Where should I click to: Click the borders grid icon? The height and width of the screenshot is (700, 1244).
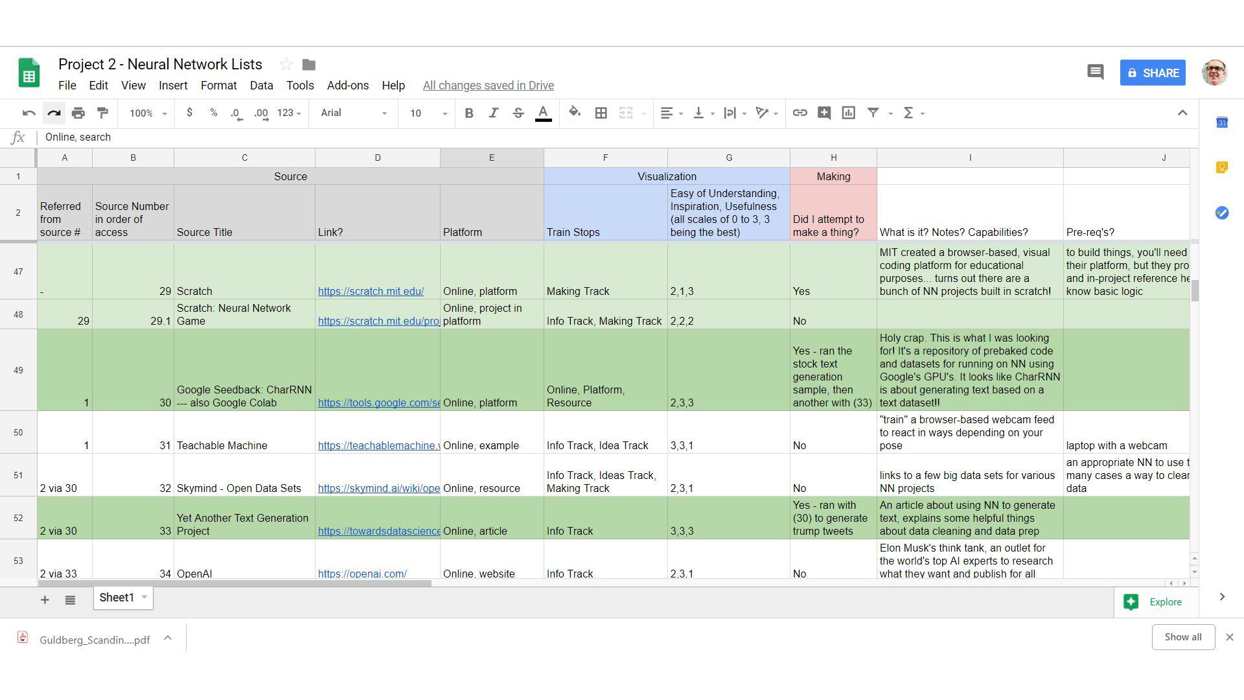point(601,113)
